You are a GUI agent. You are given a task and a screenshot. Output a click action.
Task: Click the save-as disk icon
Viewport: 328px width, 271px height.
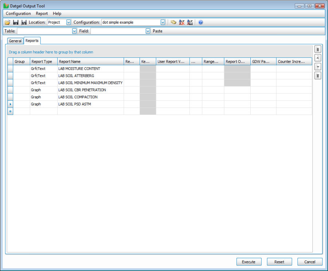(x=24, y=22)
